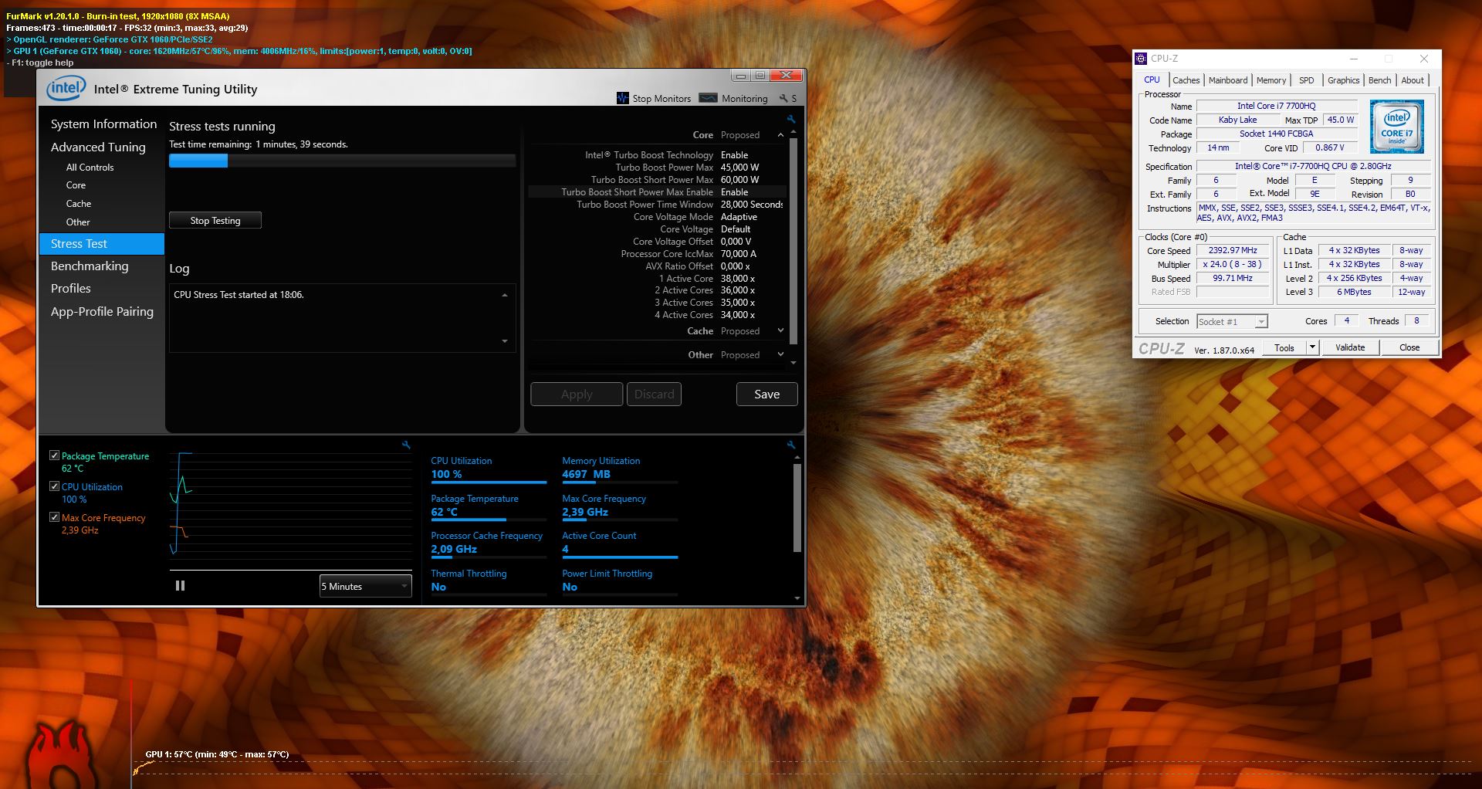1482x789 pixels.
Task: Switch to the Memory tab in CPU-Z
Action: tap(1271, 80)
